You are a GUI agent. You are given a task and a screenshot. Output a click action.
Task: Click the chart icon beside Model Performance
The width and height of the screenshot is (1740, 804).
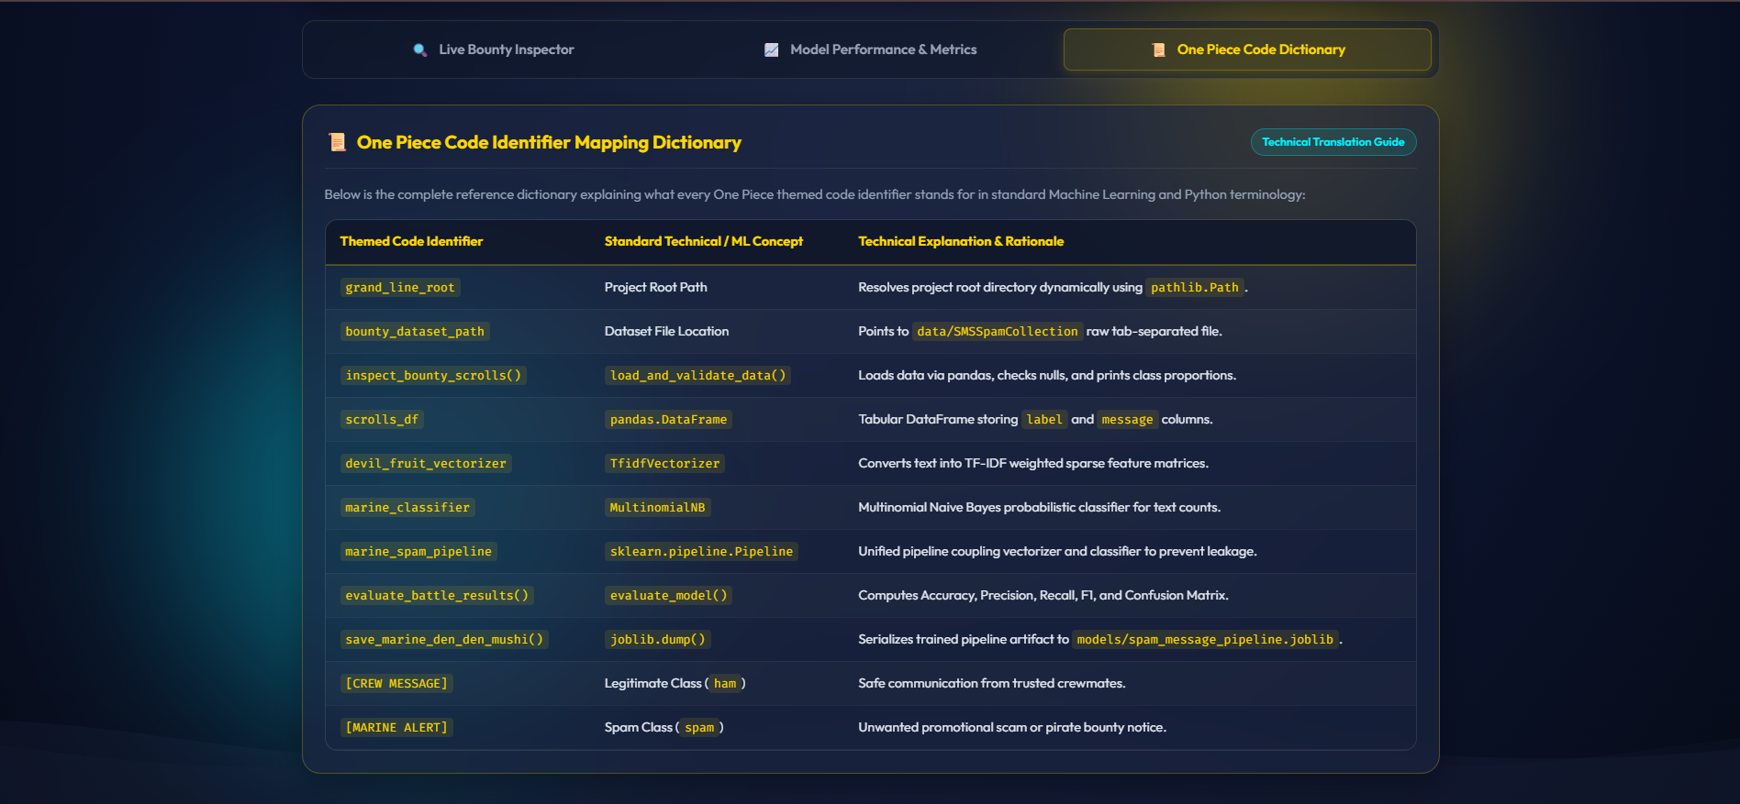coord(772,50)
